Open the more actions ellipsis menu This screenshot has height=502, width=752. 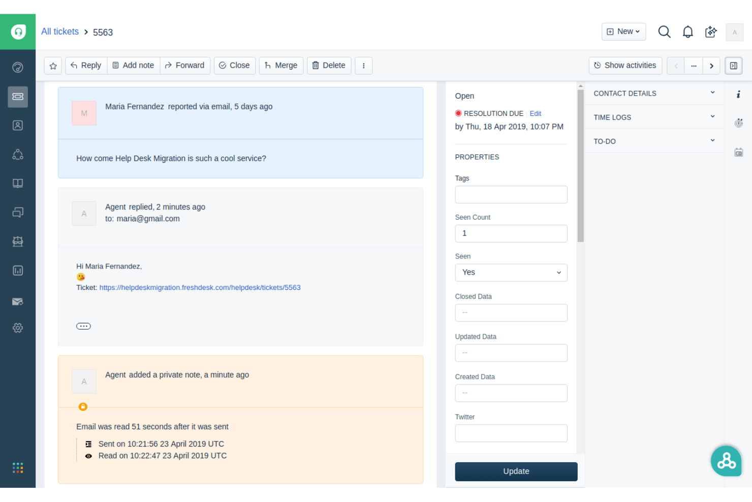pyautogui.click(x=363, y=65)
